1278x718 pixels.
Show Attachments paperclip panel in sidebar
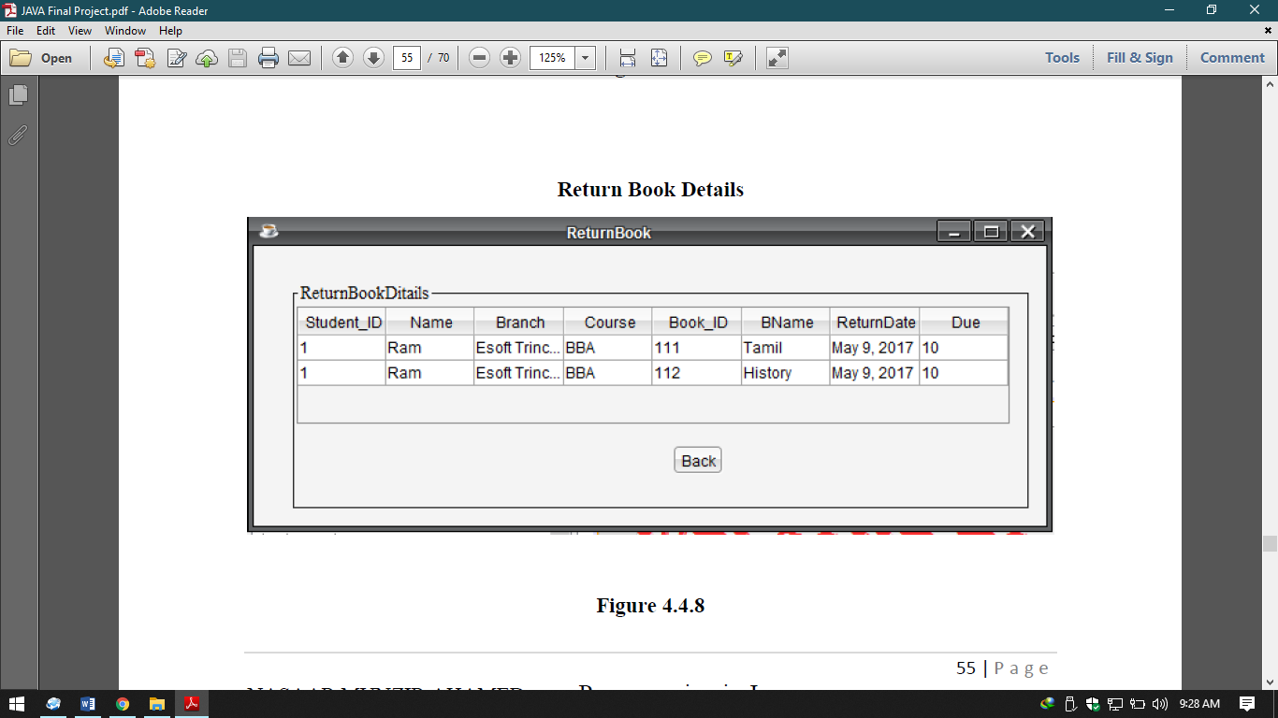point(19,136)
